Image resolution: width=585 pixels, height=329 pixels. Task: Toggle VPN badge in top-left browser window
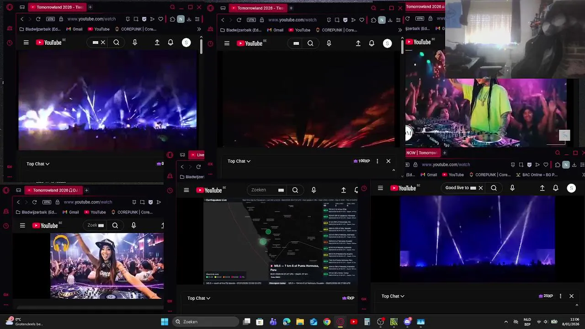(x=50, y=19)
